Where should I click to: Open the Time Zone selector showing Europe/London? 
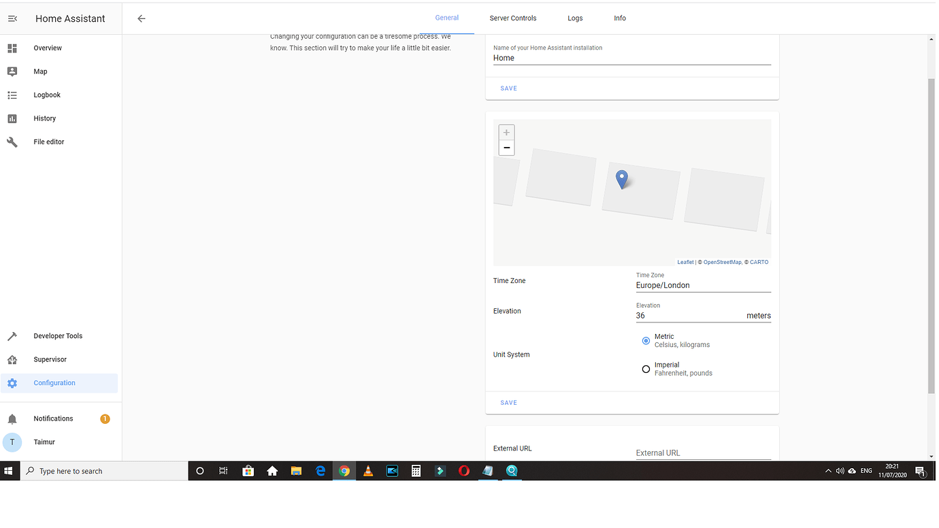[703, 284]
